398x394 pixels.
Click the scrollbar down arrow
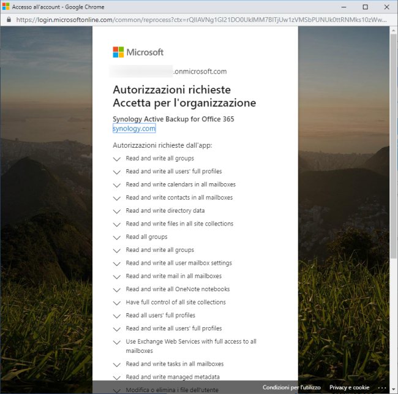[394, 390]
